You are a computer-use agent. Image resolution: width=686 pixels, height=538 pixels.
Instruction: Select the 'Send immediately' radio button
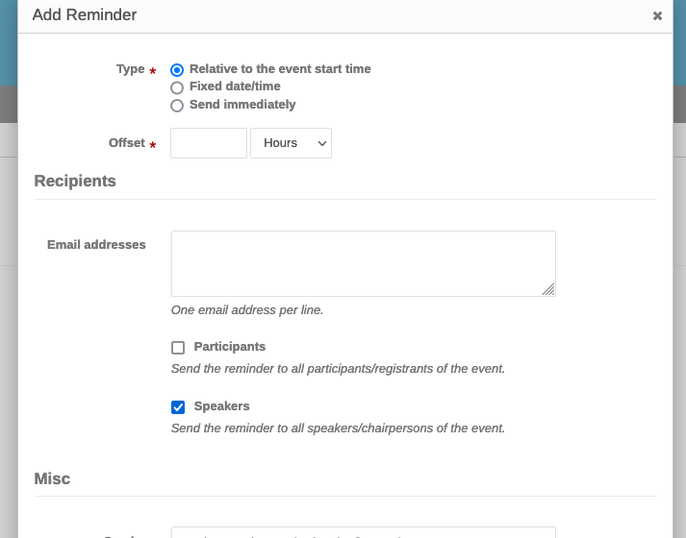tap(177, 106)
